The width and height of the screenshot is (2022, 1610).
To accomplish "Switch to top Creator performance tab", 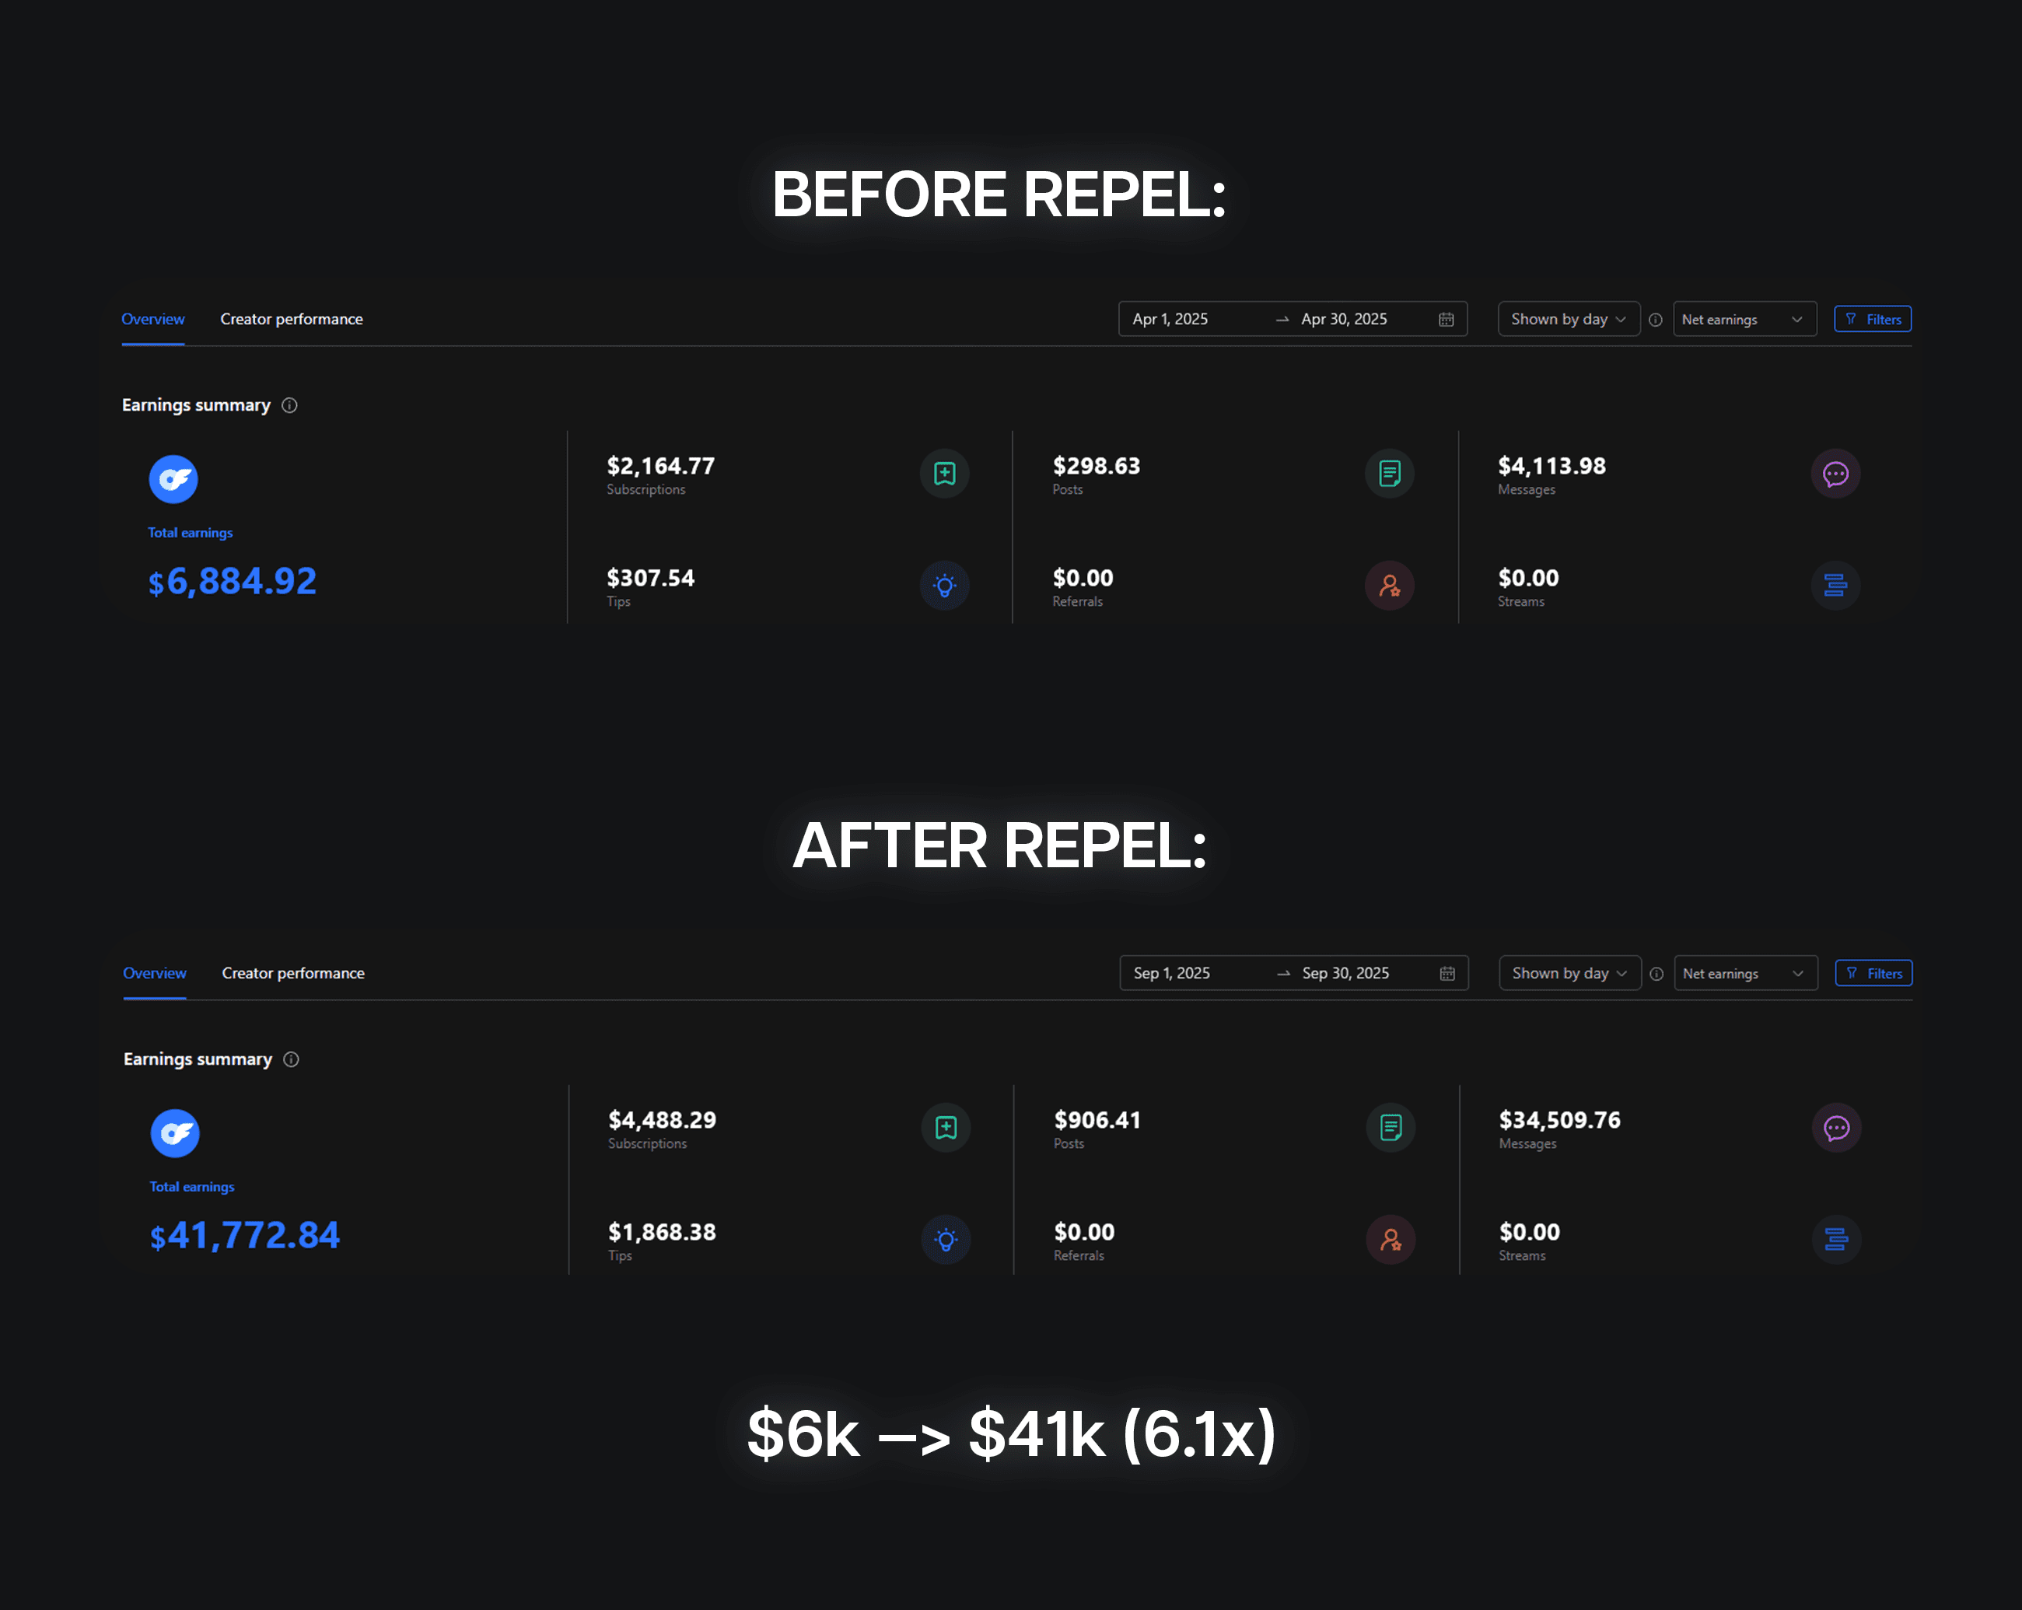I will [292, 320].
